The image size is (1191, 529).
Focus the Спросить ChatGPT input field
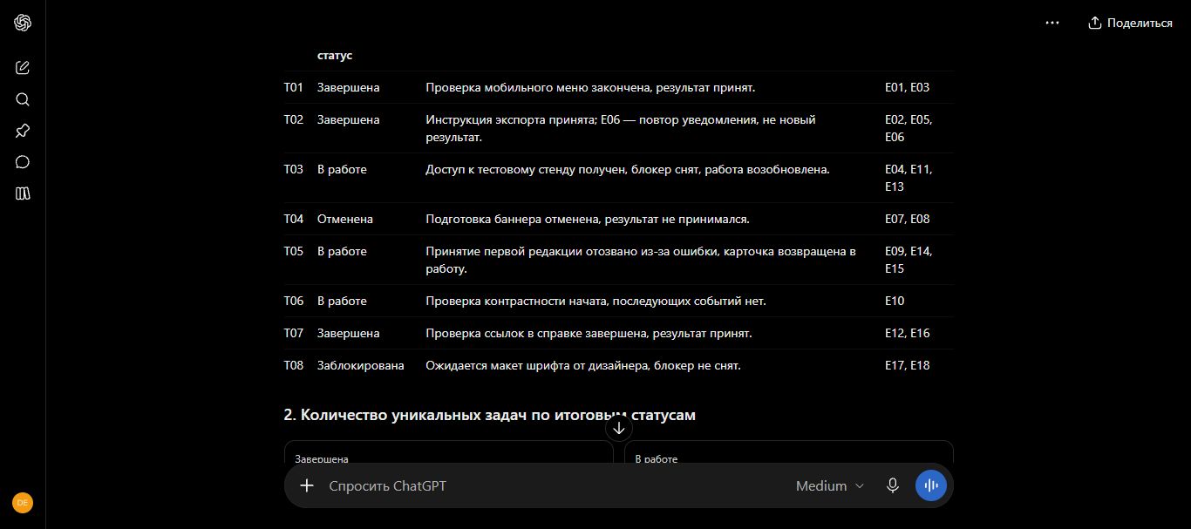pos(554,485)
